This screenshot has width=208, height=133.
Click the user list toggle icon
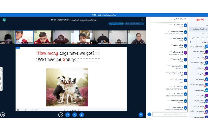coord(142,20)
